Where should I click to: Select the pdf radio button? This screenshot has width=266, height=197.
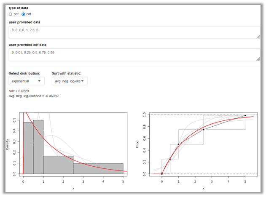click(x=11, y=14)
